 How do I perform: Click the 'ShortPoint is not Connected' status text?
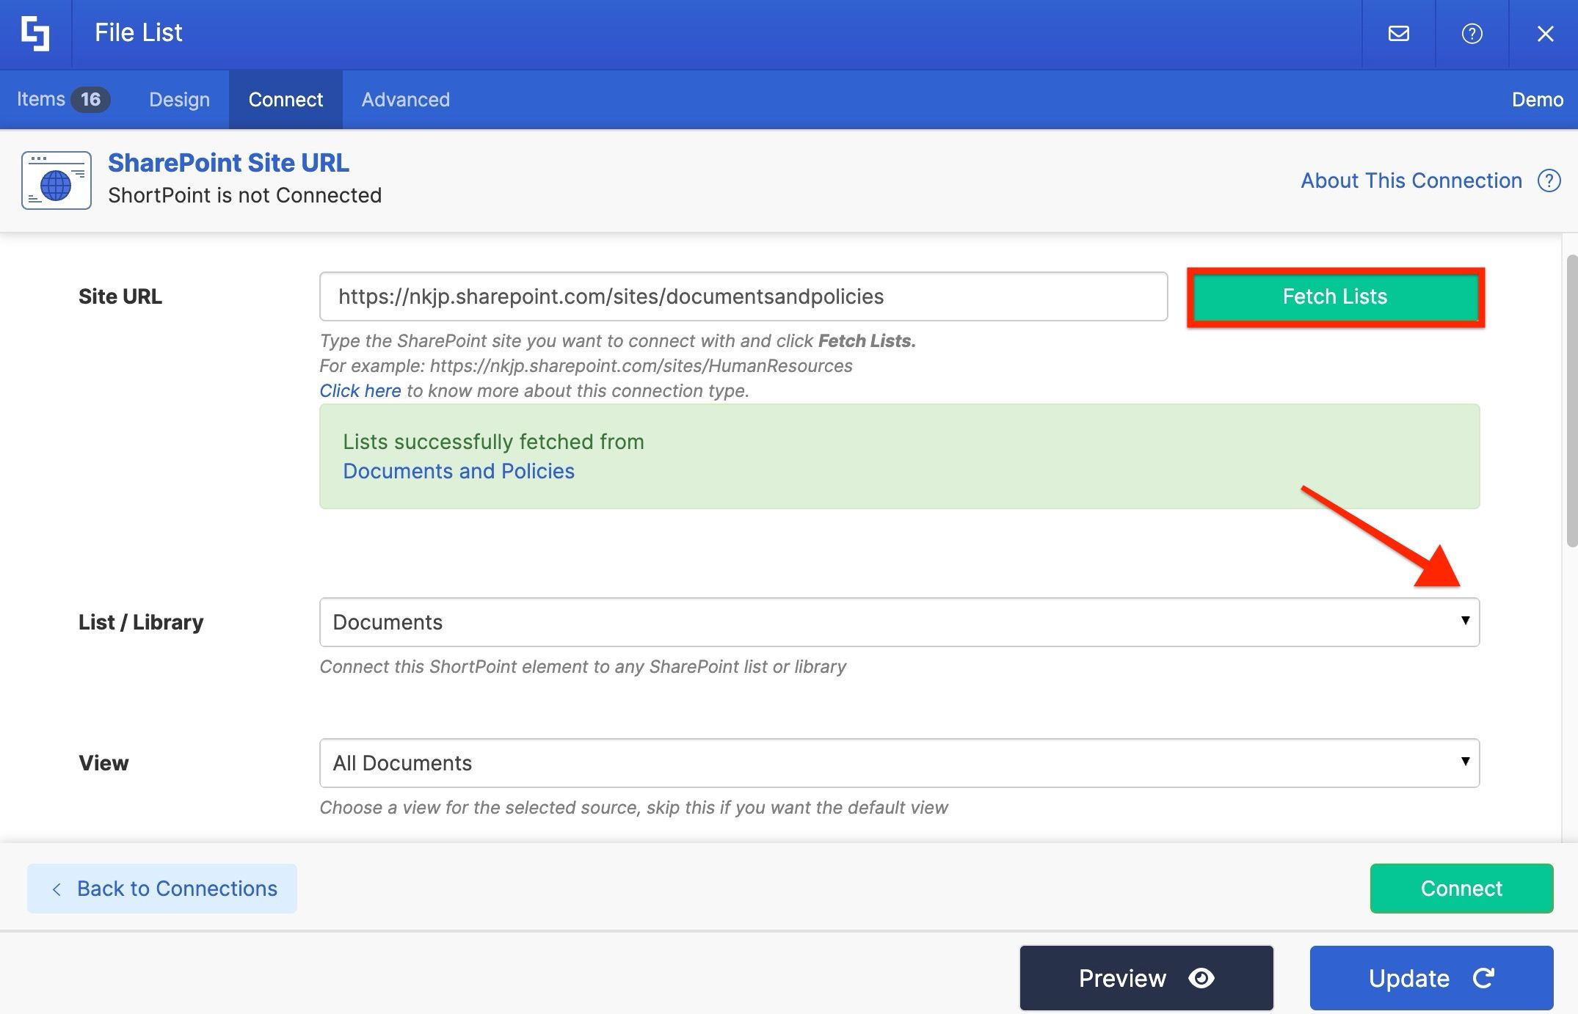[244, 196]
